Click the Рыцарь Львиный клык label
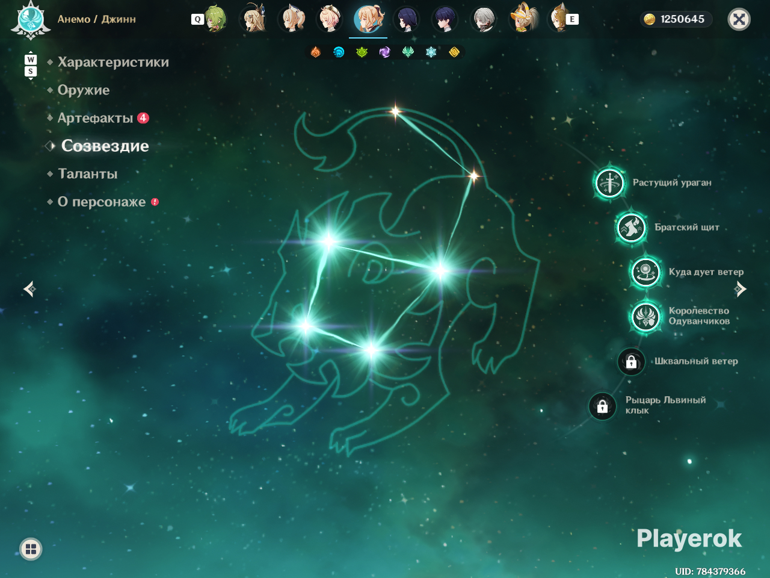 [x=665, y=405]
